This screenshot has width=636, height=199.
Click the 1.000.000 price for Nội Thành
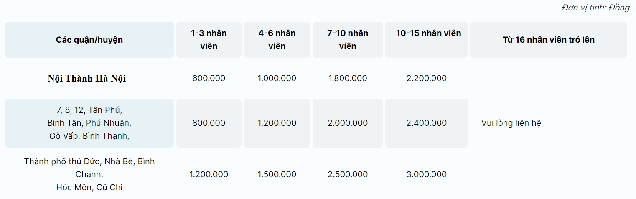click(x=277, y=78)
